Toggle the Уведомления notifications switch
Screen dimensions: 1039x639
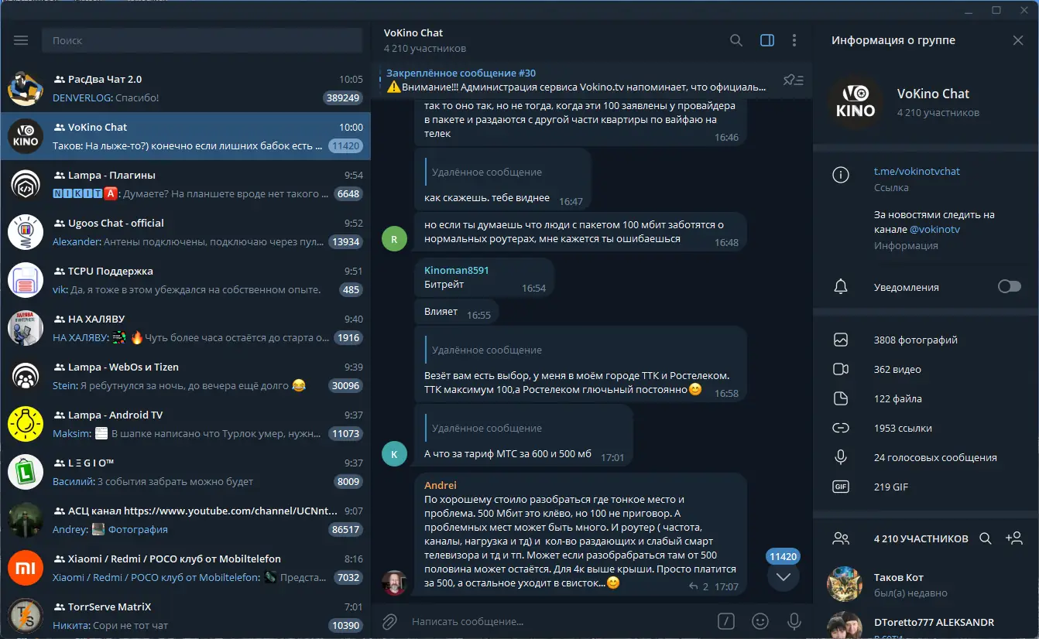[1010, 287]
